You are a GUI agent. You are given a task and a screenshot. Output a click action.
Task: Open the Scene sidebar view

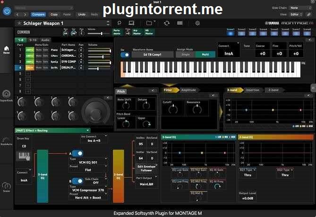[x=7, y=187]
